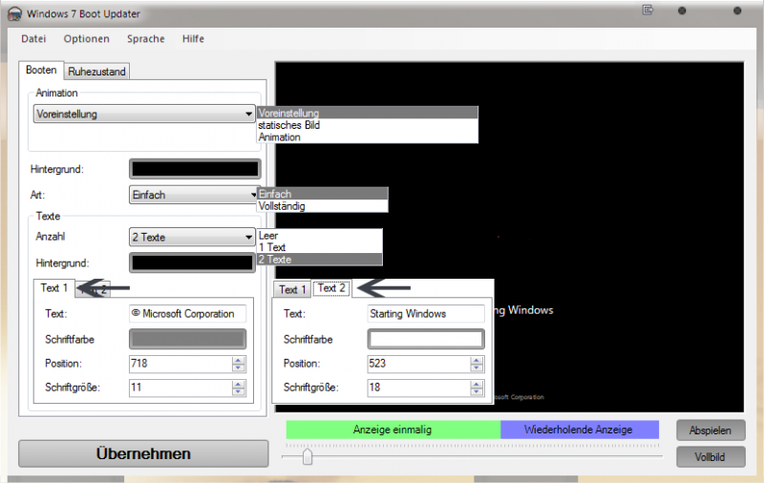Expand the Art combo box showing Einfach
The image size is (764, 483).
pos(193,195)
